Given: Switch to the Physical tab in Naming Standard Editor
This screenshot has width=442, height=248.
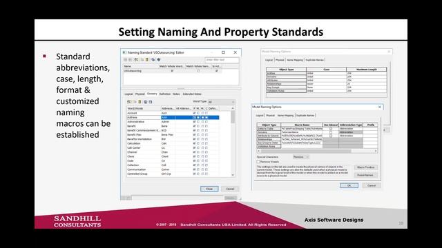Looking at the screenshot, I should (x=140, y=94).
